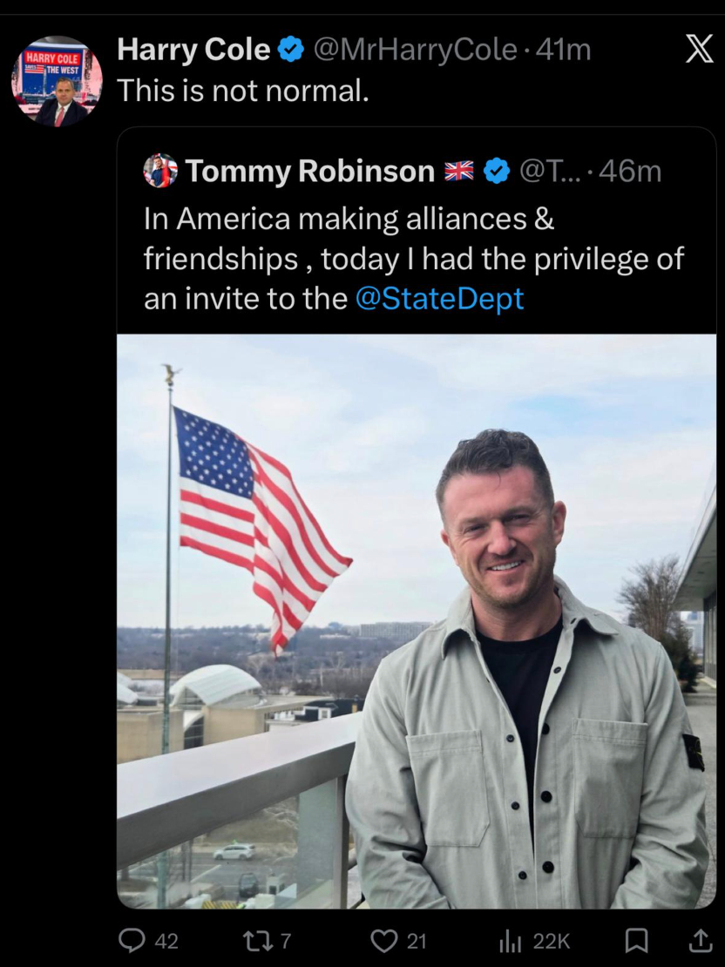The height and width of the screenshot is (967, 725).
Task: Click the Harry Cole display name
Action: 193,50
